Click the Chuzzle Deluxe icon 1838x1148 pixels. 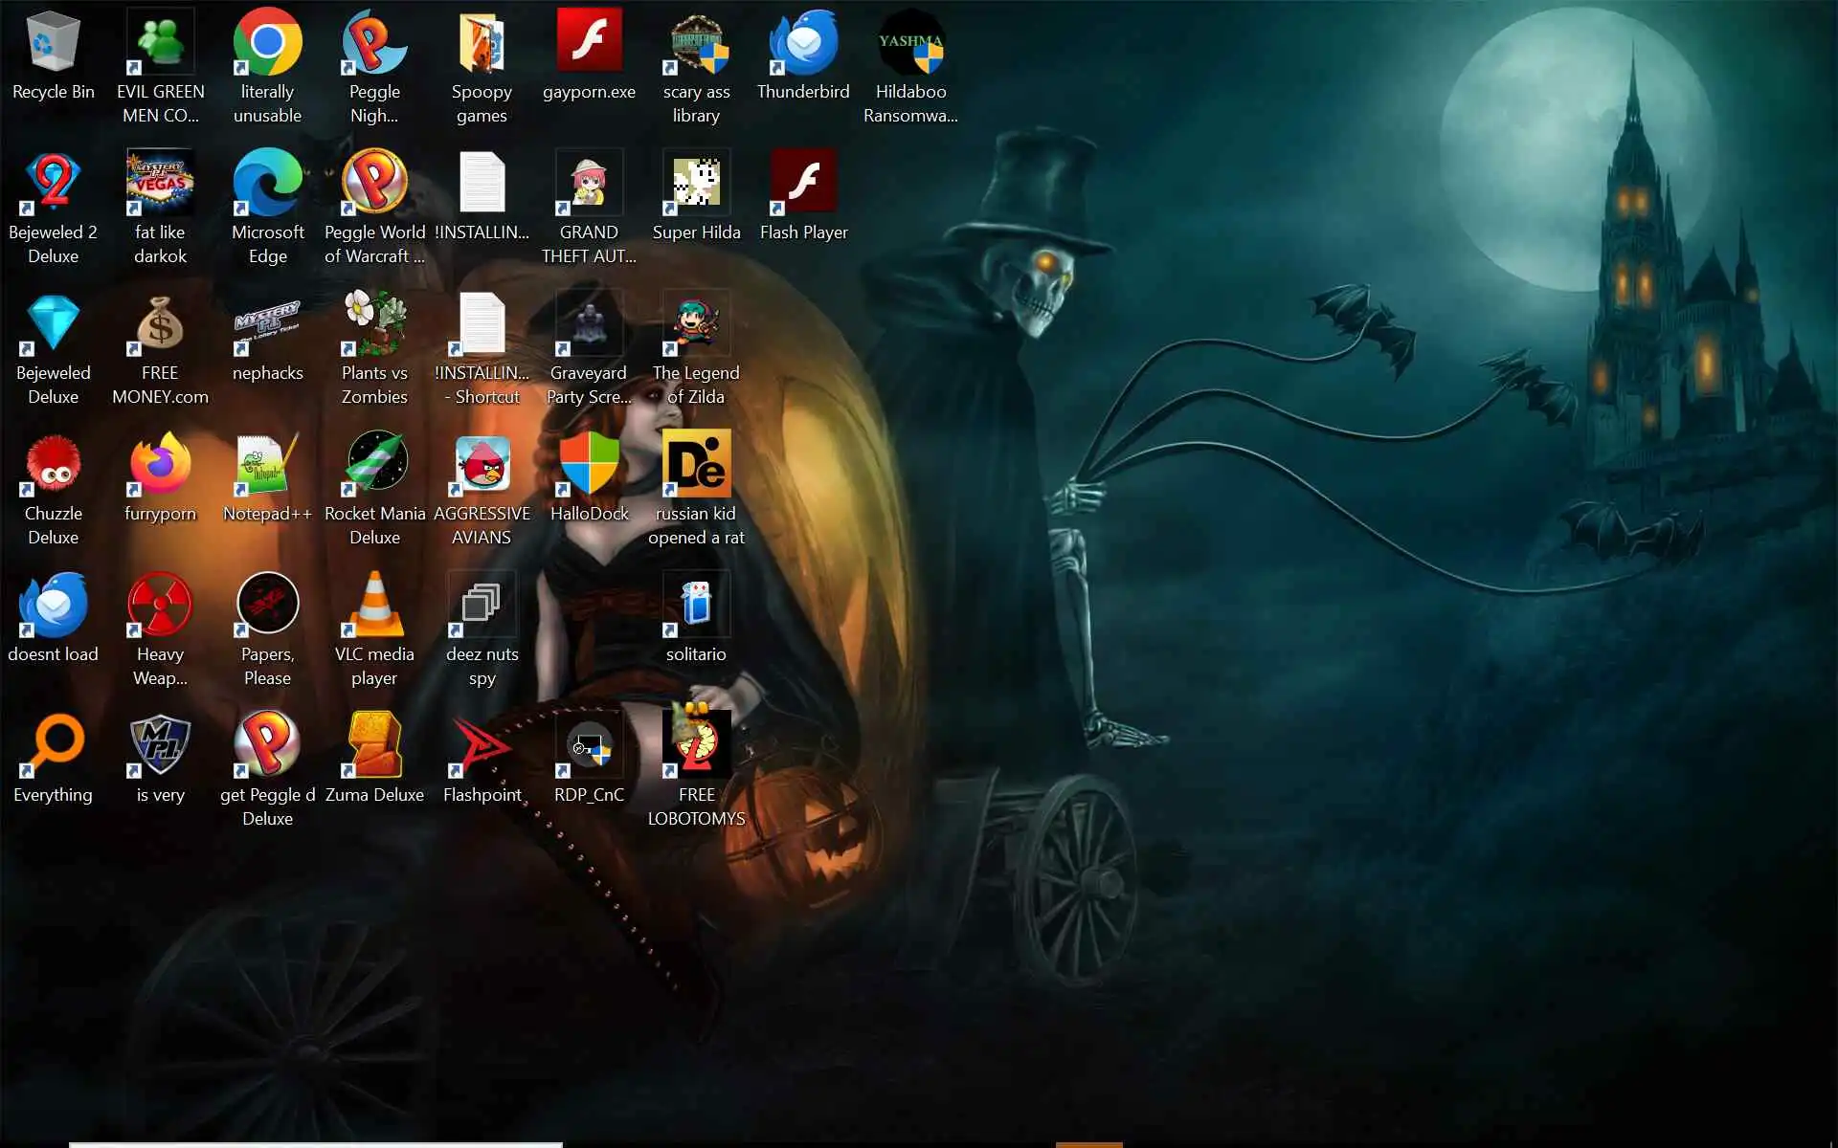tap(53, 465)
